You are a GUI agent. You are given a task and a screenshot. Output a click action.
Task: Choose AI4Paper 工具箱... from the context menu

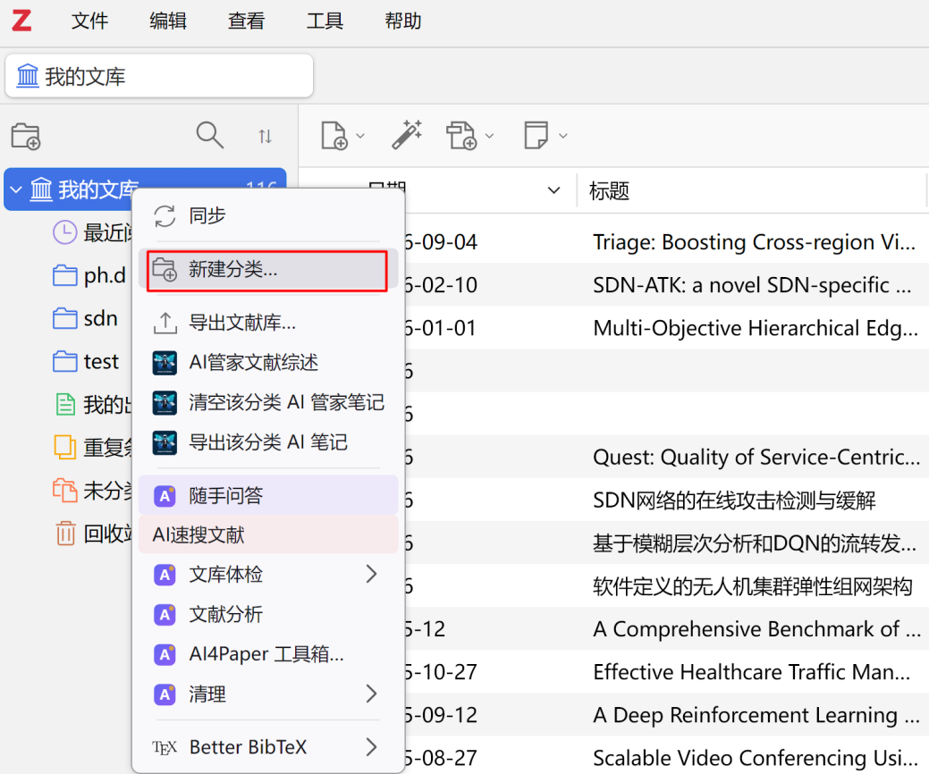(x=268, y=653)
